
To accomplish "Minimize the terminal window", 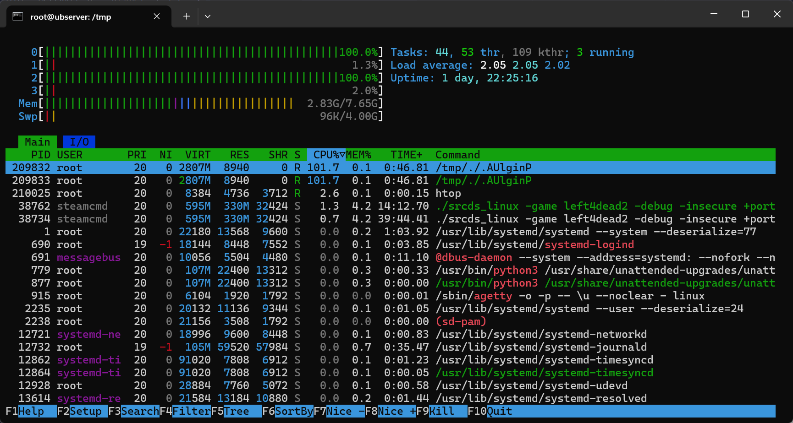I will [x=714, y=14].
